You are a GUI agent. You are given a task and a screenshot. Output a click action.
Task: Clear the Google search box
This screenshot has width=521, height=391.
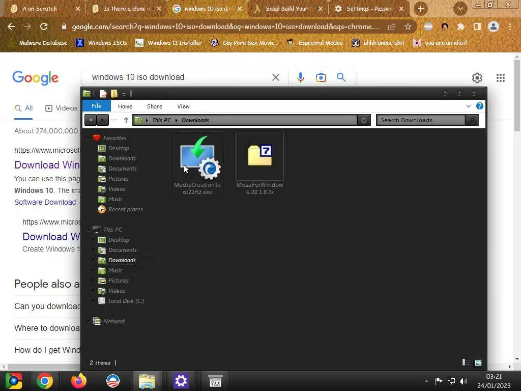(x=275, y=77)
